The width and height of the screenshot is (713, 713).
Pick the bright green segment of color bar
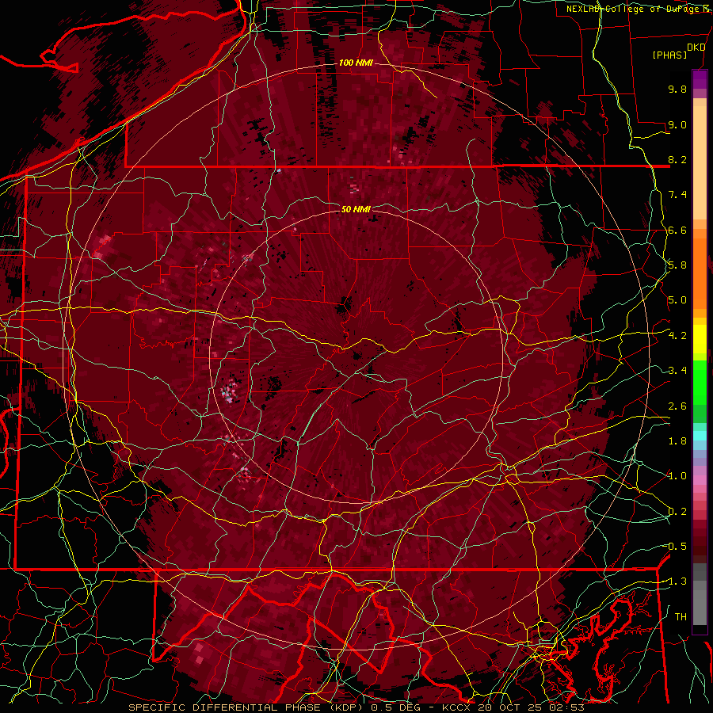click(700, 384)
